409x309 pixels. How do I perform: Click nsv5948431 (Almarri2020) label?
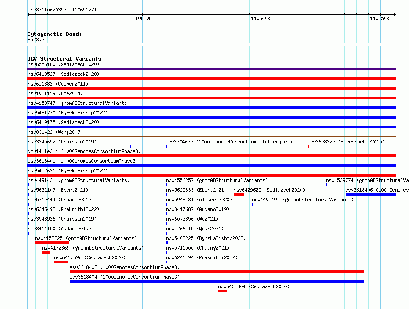point(199,200)
